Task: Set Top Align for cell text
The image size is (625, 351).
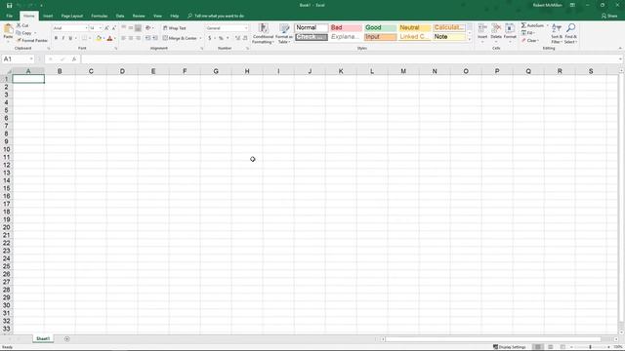Action: (124, 28)
